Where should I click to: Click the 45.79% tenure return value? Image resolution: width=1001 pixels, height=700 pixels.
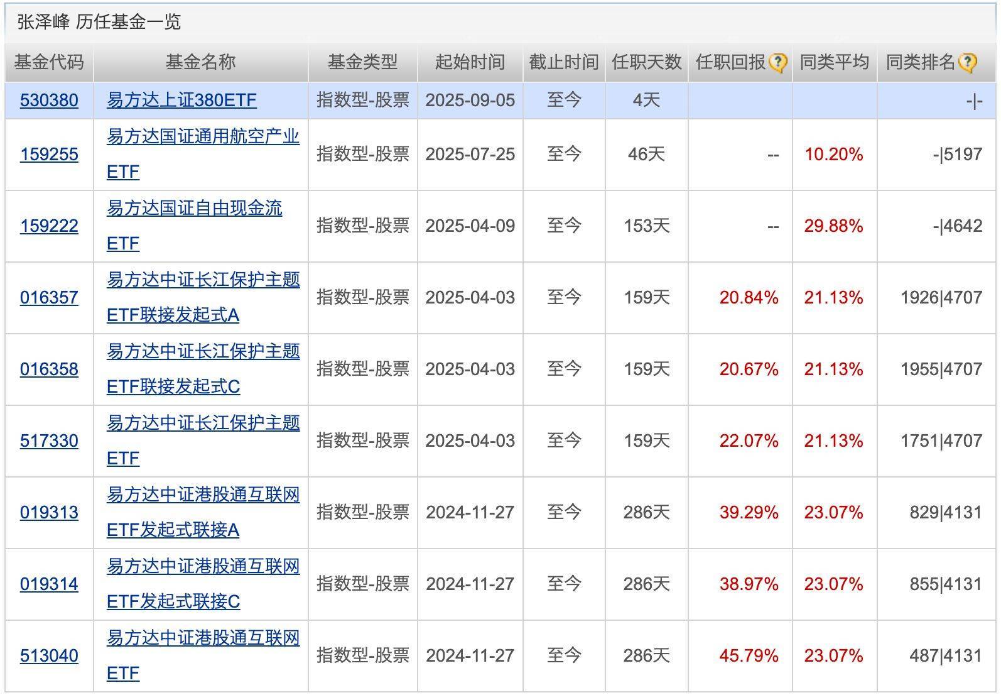tap(749, 655)
